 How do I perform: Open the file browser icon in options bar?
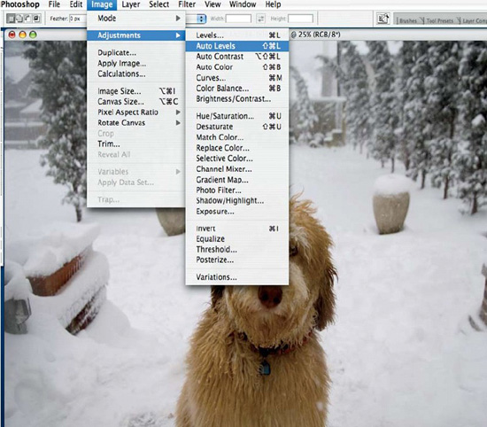coord(383,19)
